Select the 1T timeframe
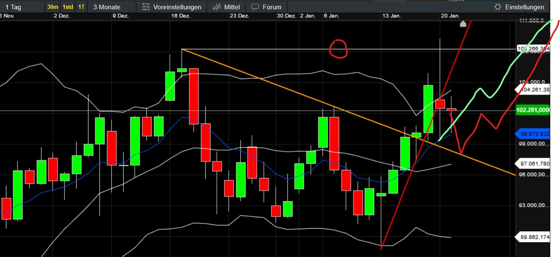 click(x=81, y=7)
